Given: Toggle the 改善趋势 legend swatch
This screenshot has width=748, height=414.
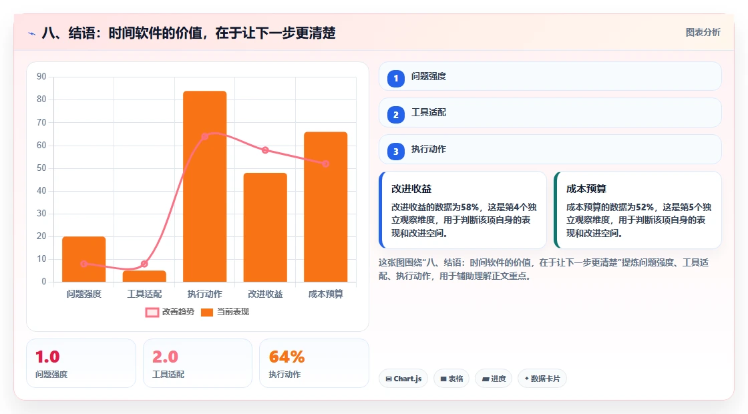Looking at the screenshot, I should point(152,313).
